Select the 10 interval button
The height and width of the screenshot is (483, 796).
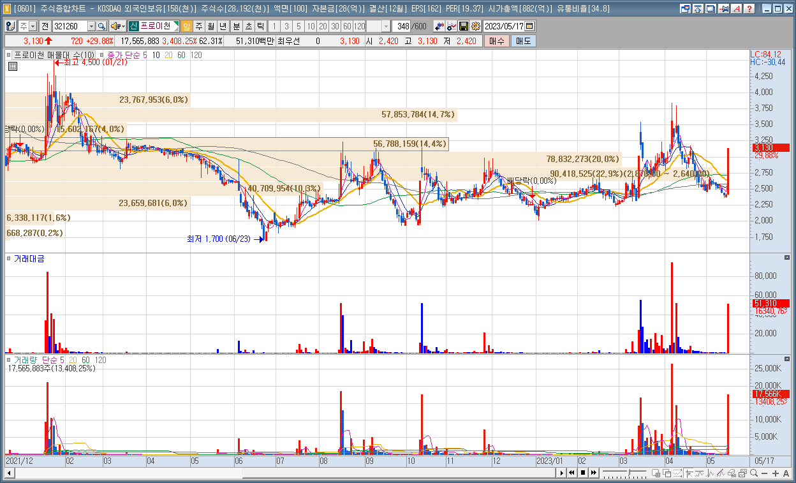(x=310, y=26)
